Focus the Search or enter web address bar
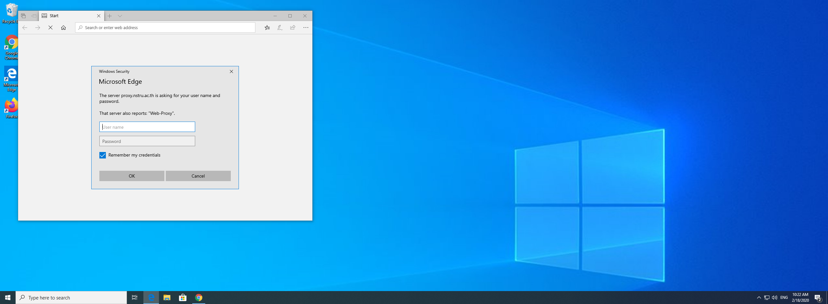 tap(165, 27)
